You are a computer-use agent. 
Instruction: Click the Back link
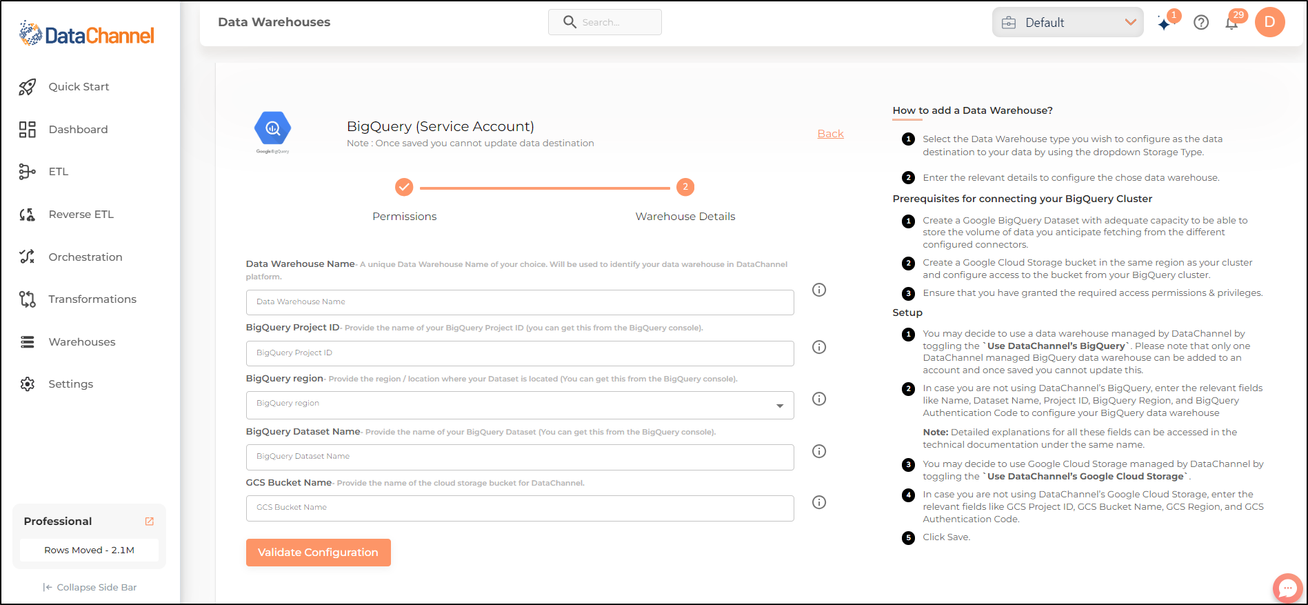pyautogui.click(x=830, y=134)
